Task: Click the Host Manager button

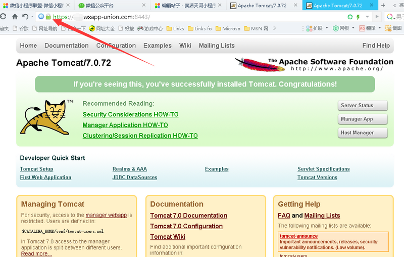Action: 363,133
